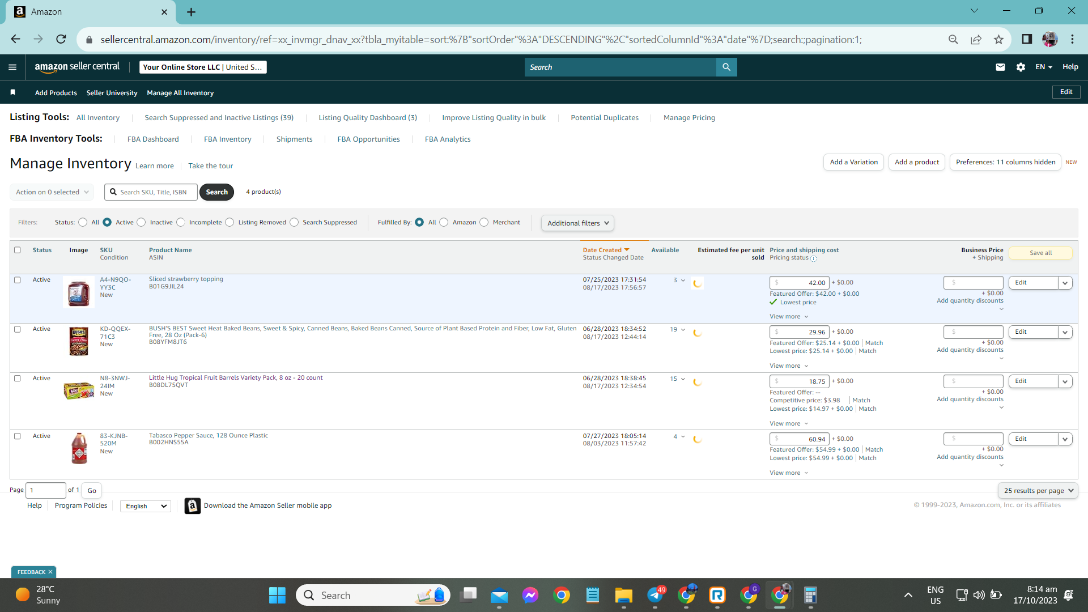This screenshot has width=1088, height=612.
Task: Click the Add a product button
Action: [917, 162]
